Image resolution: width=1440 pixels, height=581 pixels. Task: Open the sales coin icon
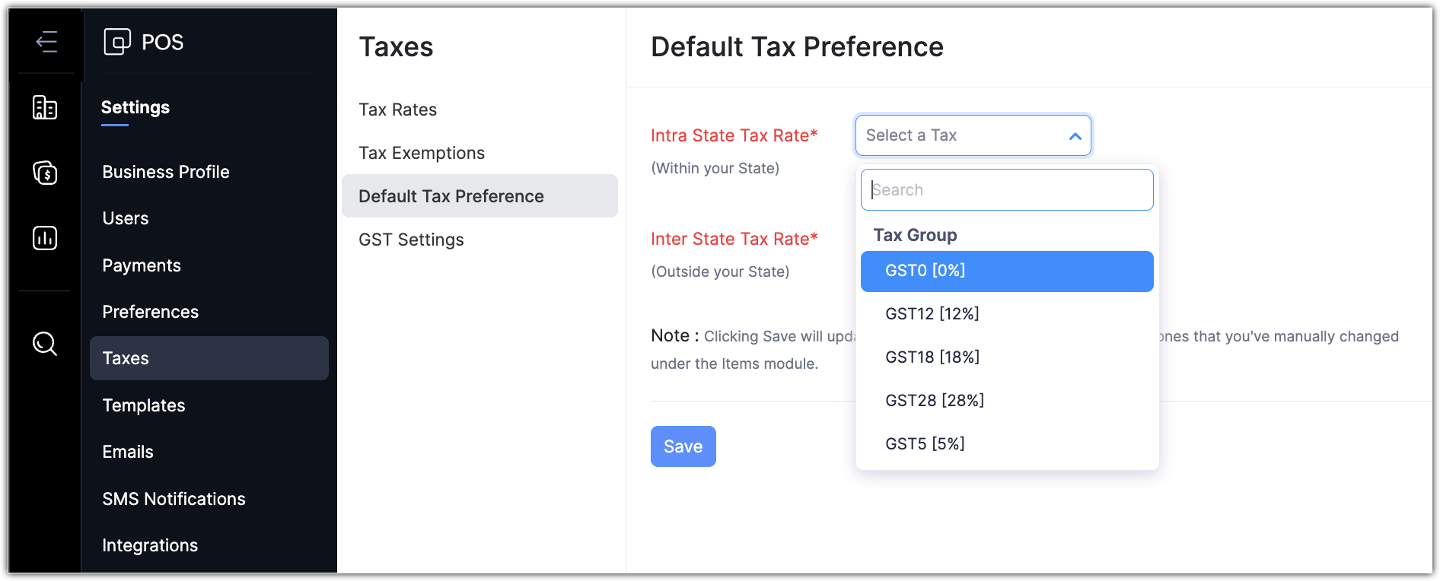coord(45,173)
